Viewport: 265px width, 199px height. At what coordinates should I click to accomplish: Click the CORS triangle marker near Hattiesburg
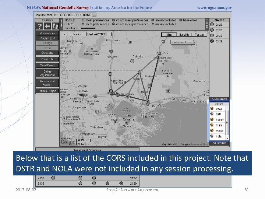tap(159, 55)
